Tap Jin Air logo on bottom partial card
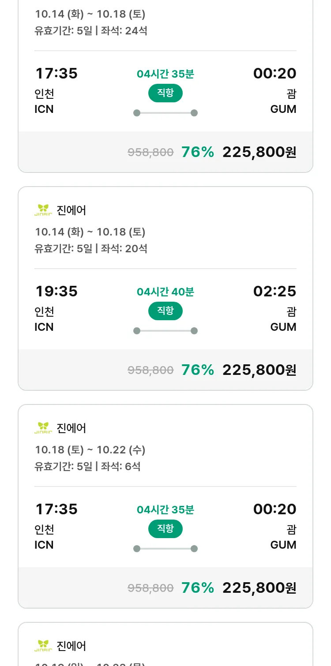This screenshot has height=666, width=331. (x=43, y=646)
